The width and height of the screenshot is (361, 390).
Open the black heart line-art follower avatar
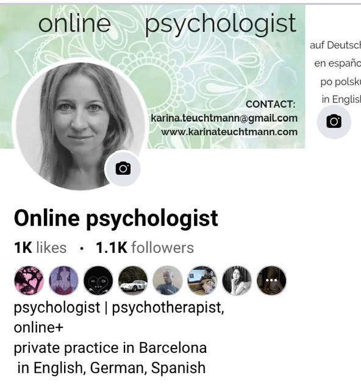pos(98,280)
